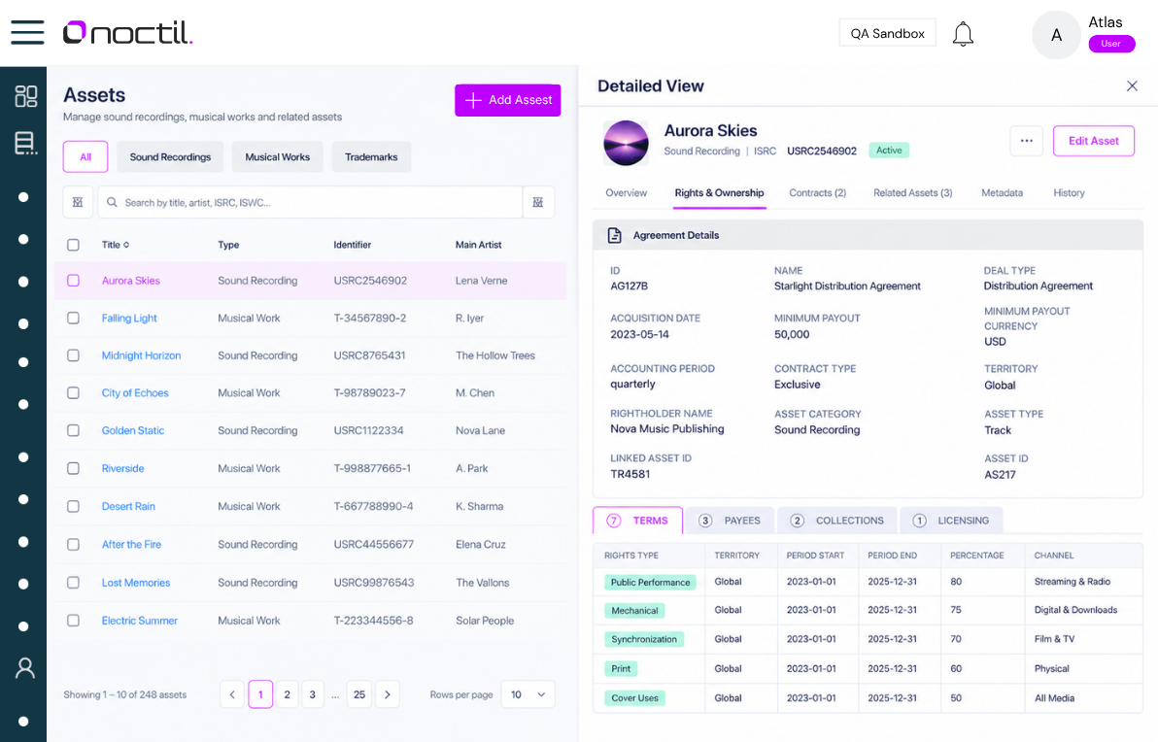Image resolution: width=1158 pixels, height=742 pixels.
Task: Tick the City of Echoes checkbox
Action: (x=73, y=392)
